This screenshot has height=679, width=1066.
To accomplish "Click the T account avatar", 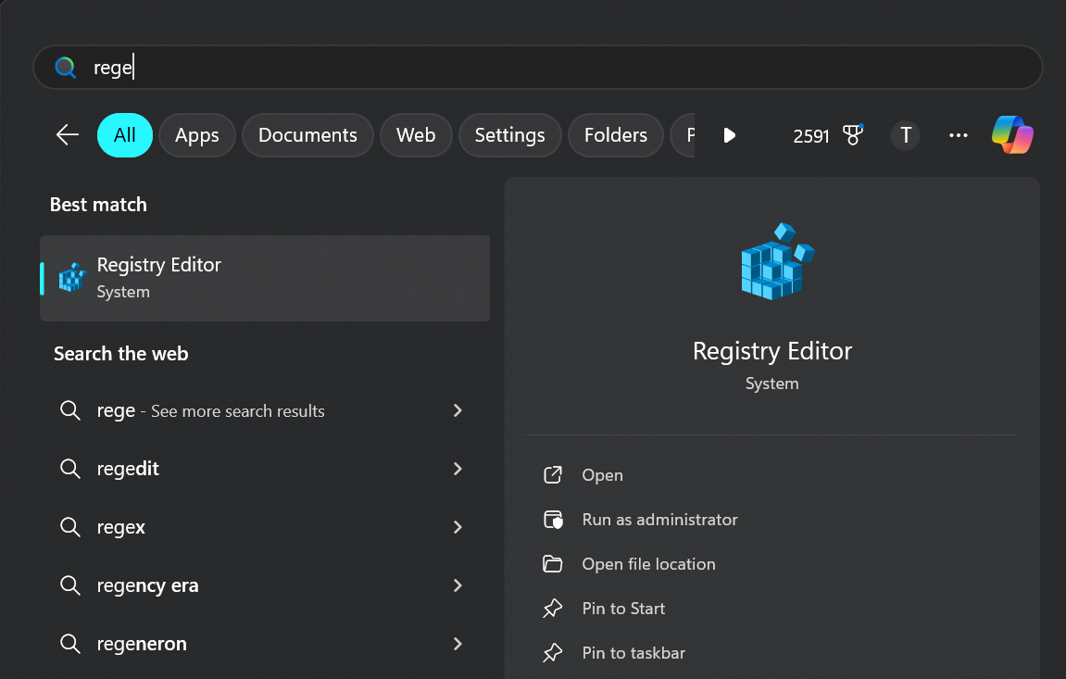I will (905, 135).
